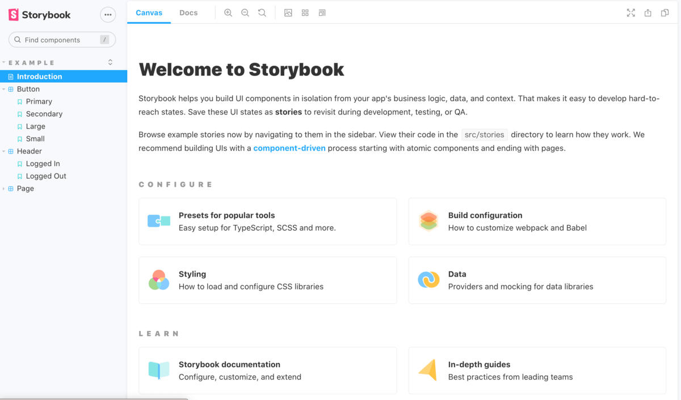
Task: Open the In-depth guides card
Action: tap(537, 371)
